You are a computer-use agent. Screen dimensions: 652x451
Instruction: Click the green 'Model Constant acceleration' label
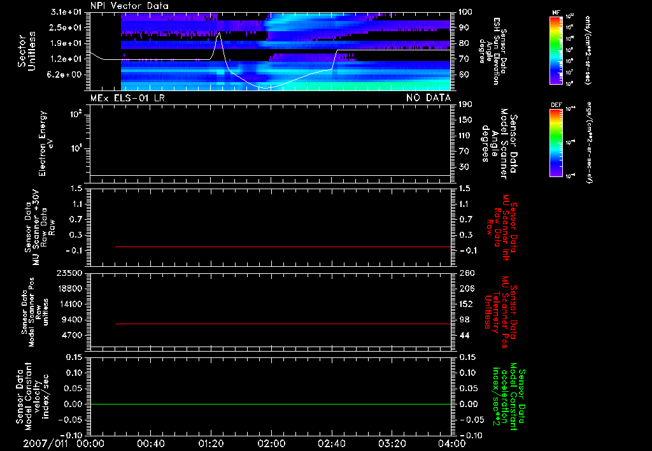pos(509,397)
